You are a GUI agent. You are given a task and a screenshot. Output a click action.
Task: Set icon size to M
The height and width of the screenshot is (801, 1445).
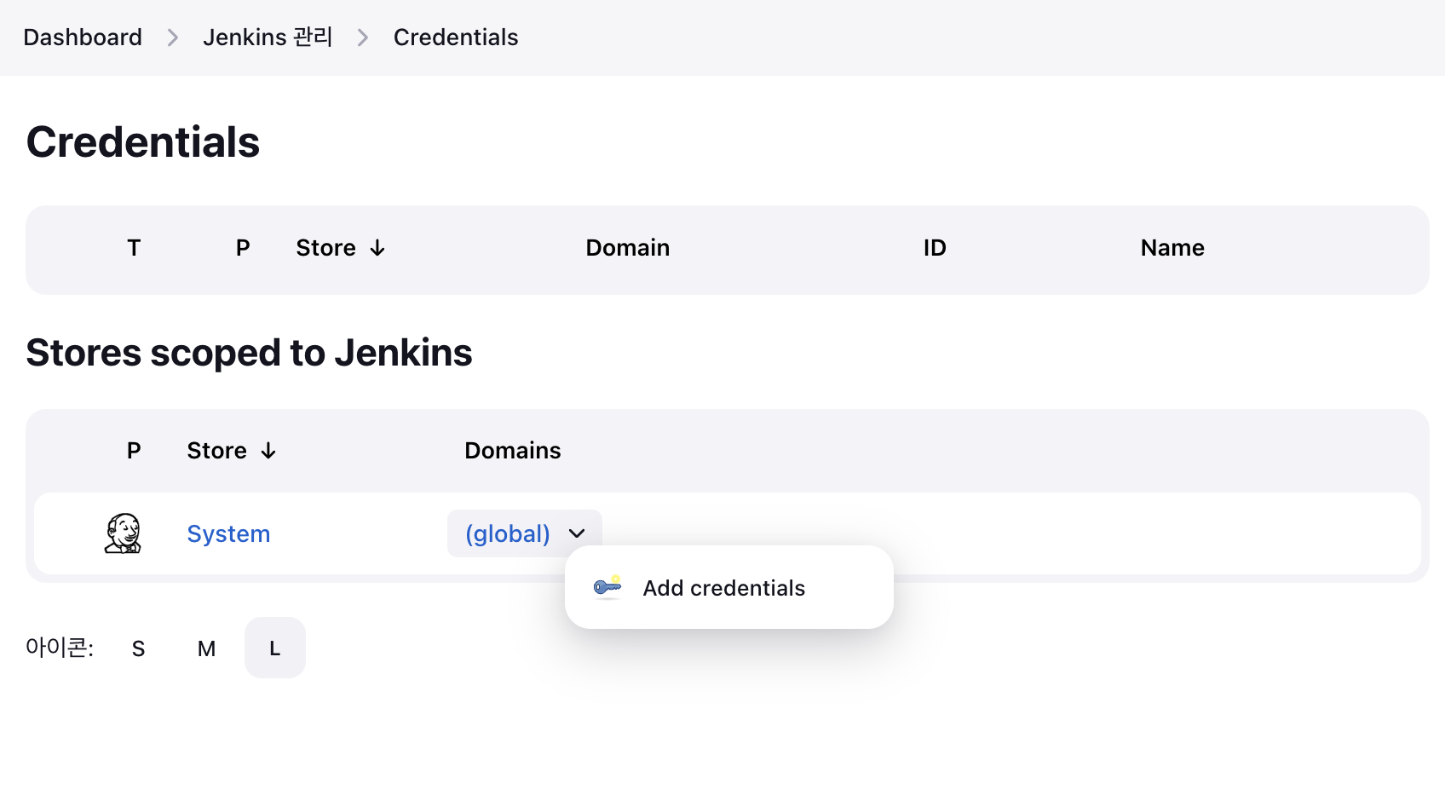point(207,648)
